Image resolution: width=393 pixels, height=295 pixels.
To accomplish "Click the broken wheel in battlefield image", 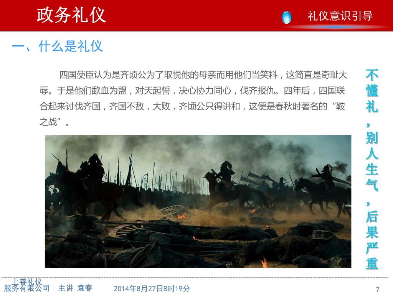I will point(172,210).
